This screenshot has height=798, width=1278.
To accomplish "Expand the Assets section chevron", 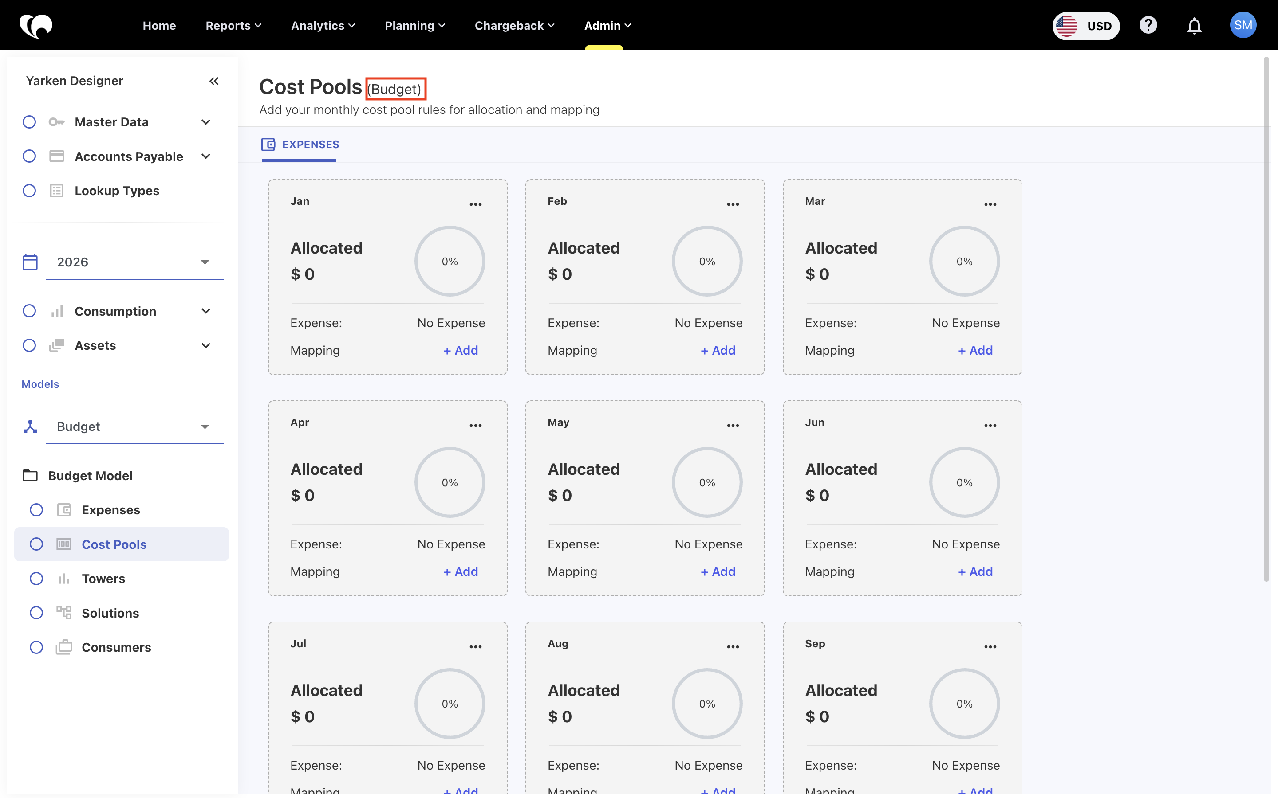I will (x=206, y=345).
